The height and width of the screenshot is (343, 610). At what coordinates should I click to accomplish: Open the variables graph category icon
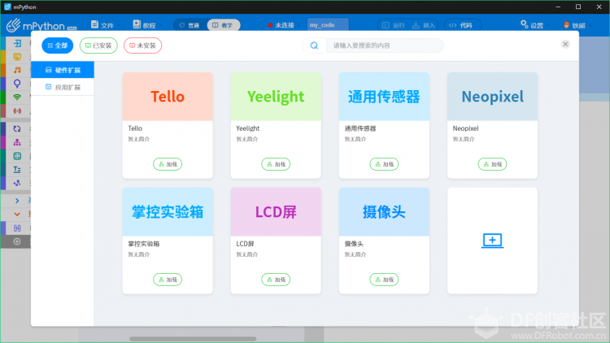pyautogui.click(x=17, y=183)
